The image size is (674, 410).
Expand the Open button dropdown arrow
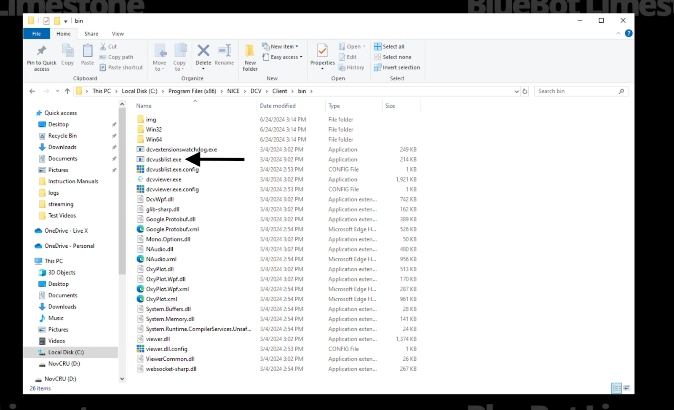364,46
